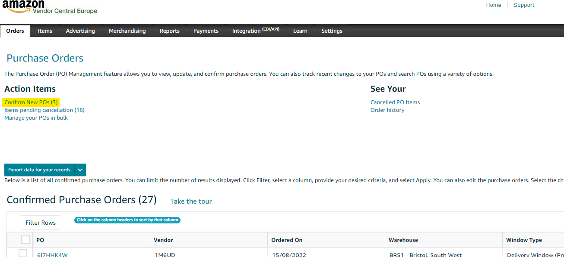Start the Take the tour link
Image resolution: width=564 pixels, height=257 pixels.
click(x=191, y=201)
